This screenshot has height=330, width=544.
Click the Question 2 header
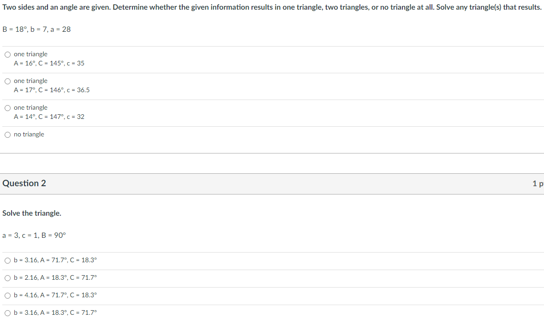(25, 183)
